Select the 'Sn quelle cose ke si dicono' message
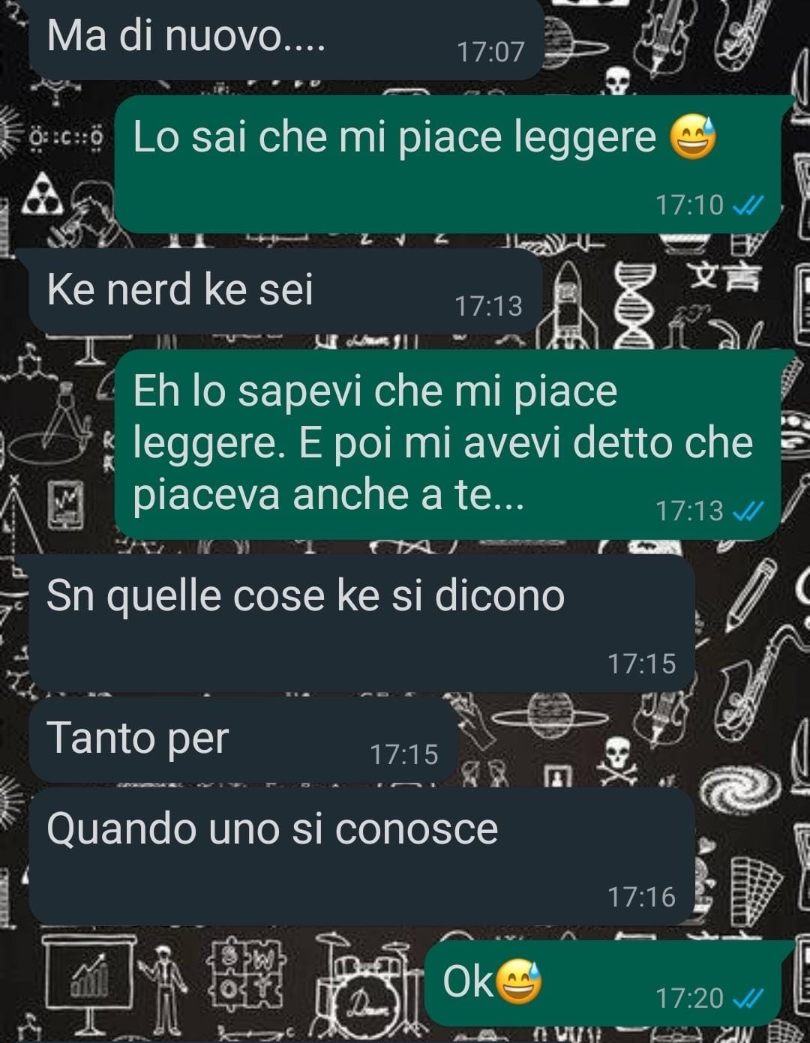The width and height of the screenshot is (810, 1043). (x=361, y=624)
